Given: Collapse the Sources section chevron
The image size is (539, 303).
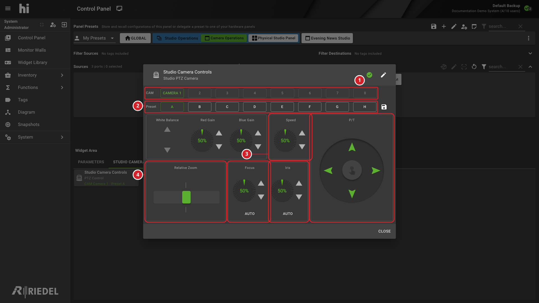Looking at the screenshot, I should click(530, 67).
